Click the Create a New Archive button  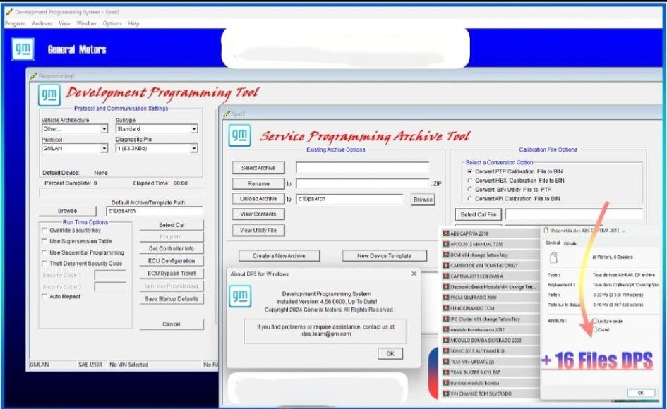tap(279, 255)
